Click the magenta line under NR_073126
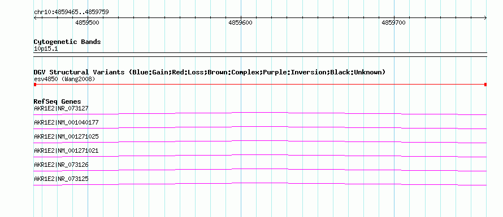 pyautogui.click(x=260, y=170)
